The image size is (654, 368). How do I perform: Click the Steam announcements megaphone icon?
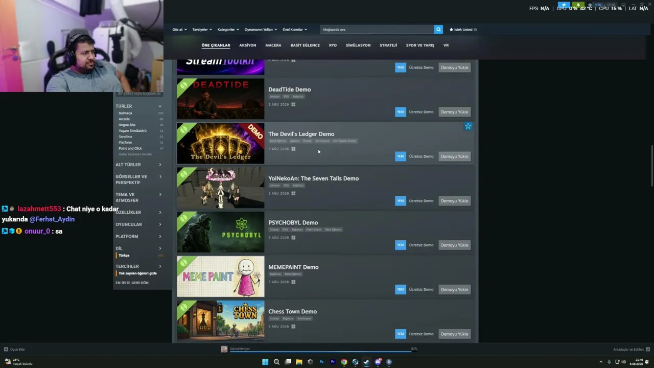click(x=564, y=5)
